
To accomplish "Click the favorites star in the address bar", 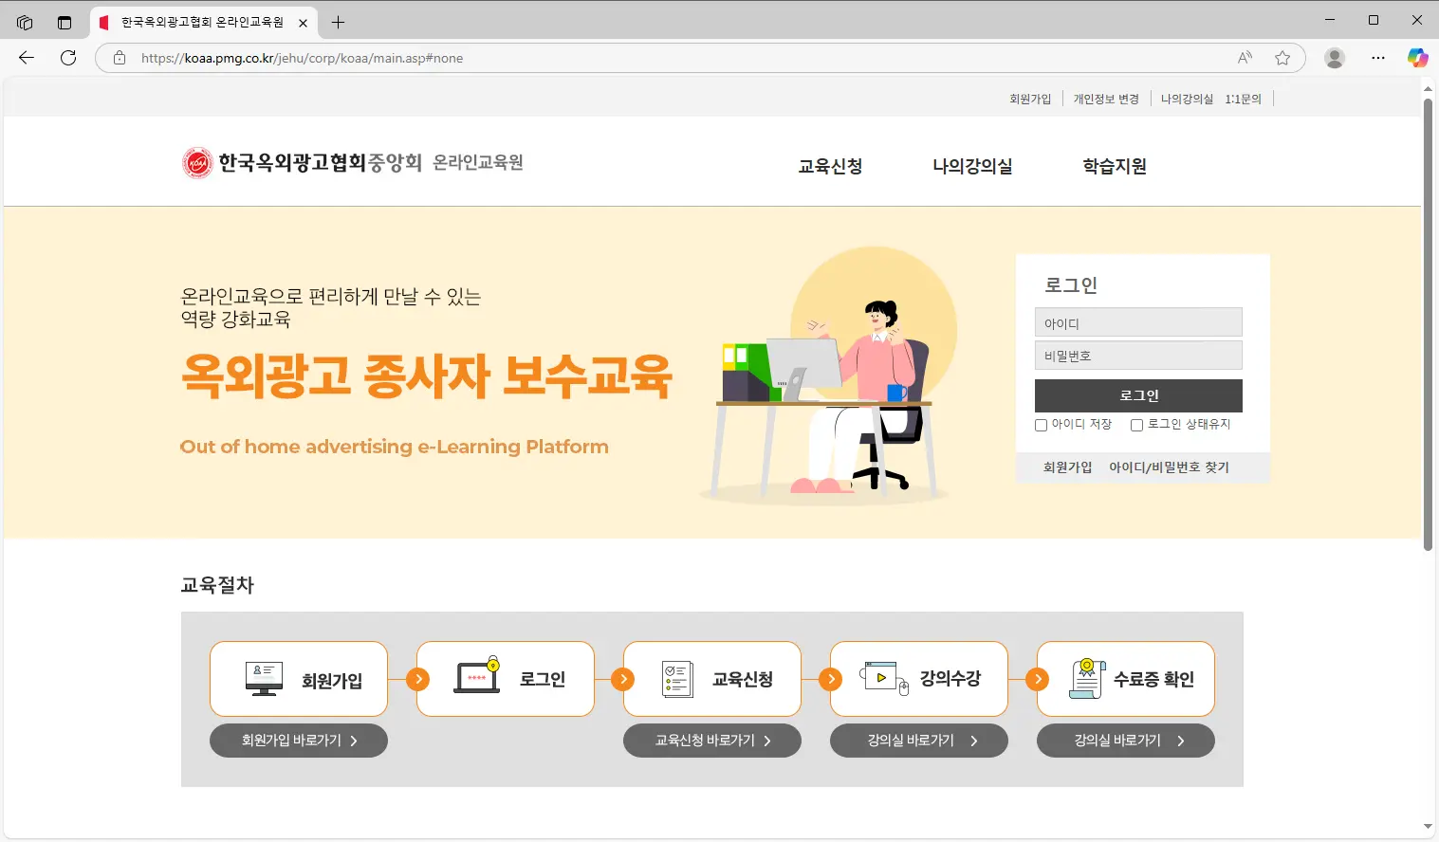I will click(1283, 58).
